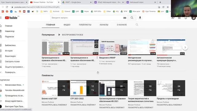Viewport: 197px width, 111px height.
Task: Open the YouTube hamburger menu
Action: [1, 18]
